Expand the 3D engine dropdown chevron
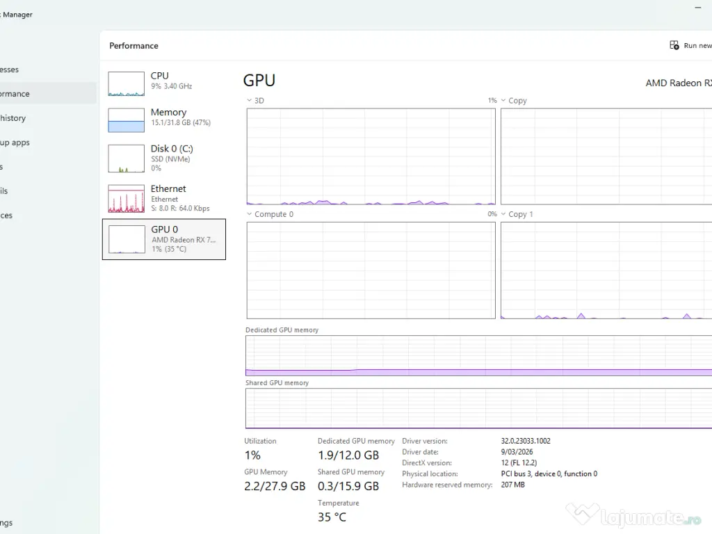This screenshot has width=712, height=534. [x=250, y=101]
